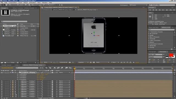The image size is (176, 99).
Task: Select the Puppet Pin tool
Action: [49, 5]
